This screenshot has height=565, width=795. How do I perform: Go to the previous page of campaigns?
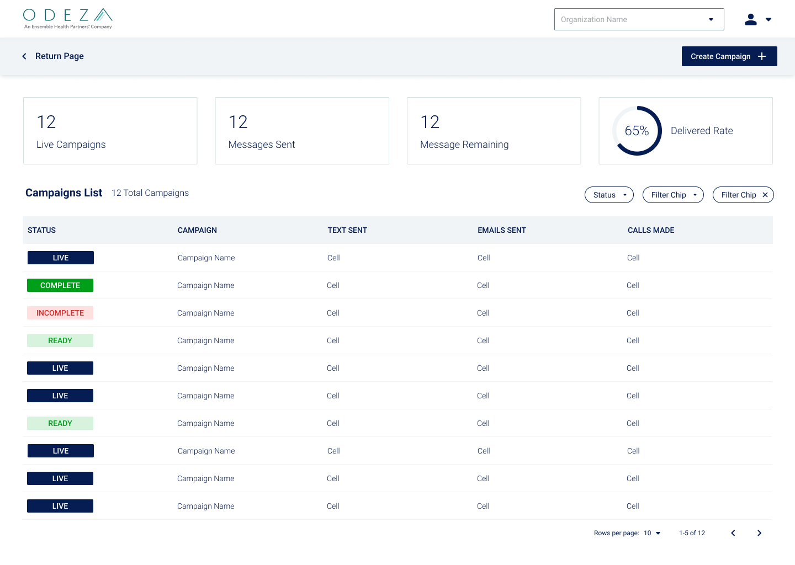[x=733, y=533]
